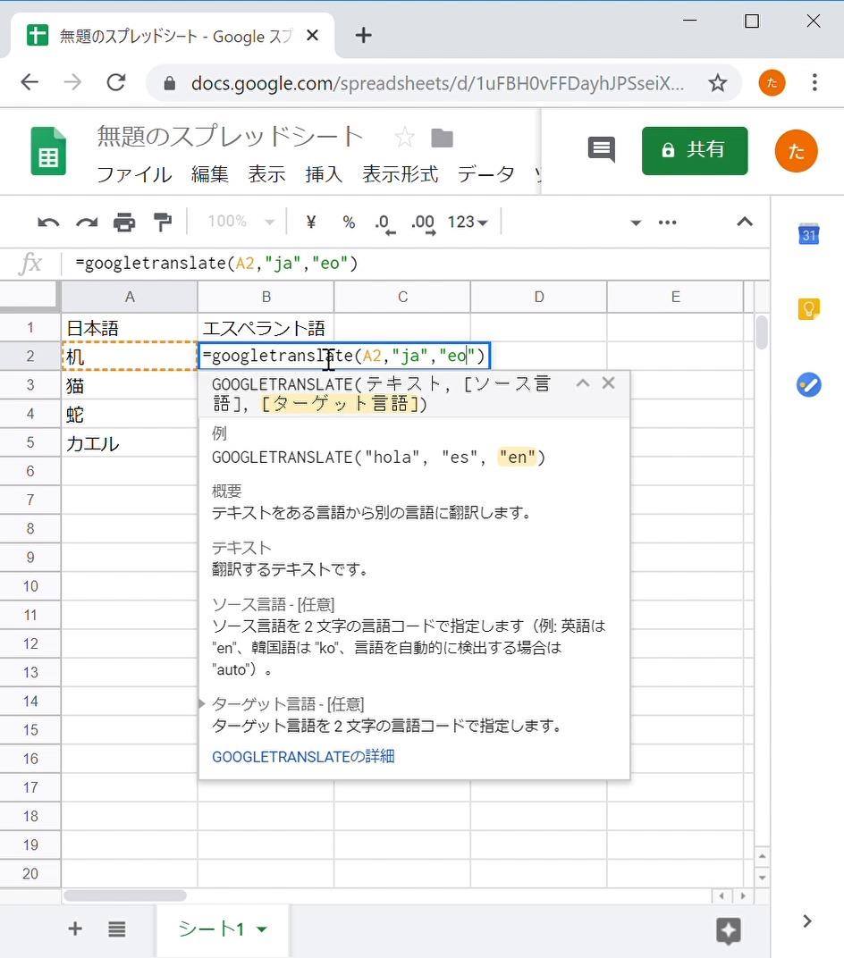Image resolution: width=844 pixels, height=958 pixels.
Task: Click cell A4 containing 蛇
Action: coord(130,414)
